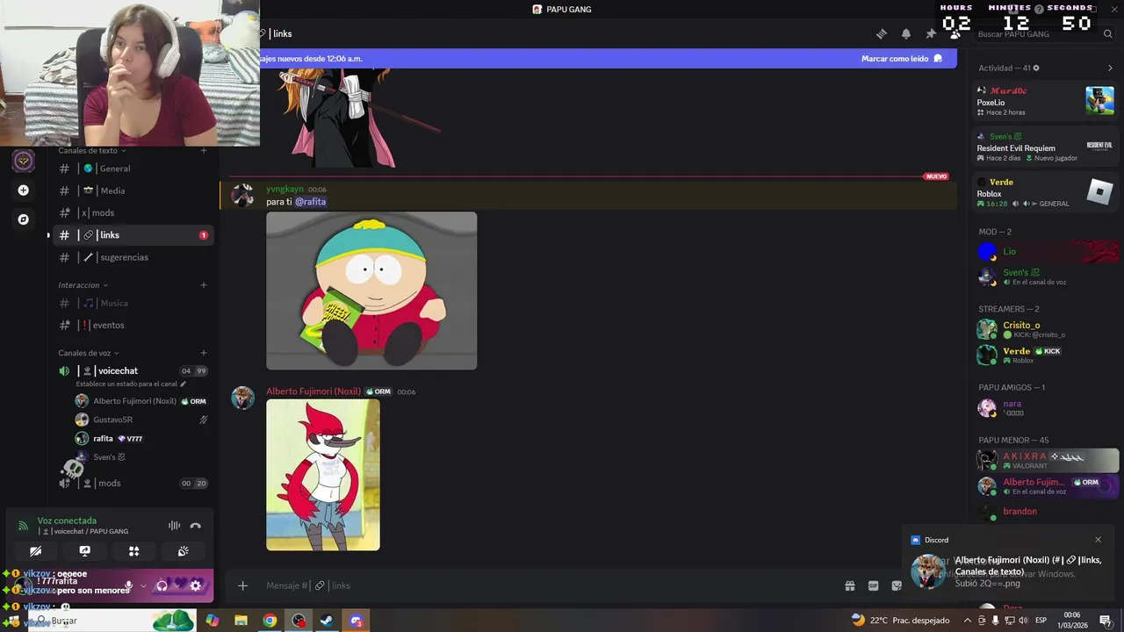The image size is (1124, 632).
Task: Open the red bird cartoon image
Action: pyautogui.click(x=323, y=475)
